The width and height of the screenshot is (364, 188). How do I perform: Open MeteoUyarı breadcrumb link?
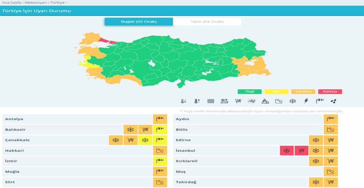pos(36,3)
